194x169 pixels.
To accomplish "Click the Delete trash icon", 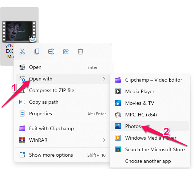I will tap(80, 51).
